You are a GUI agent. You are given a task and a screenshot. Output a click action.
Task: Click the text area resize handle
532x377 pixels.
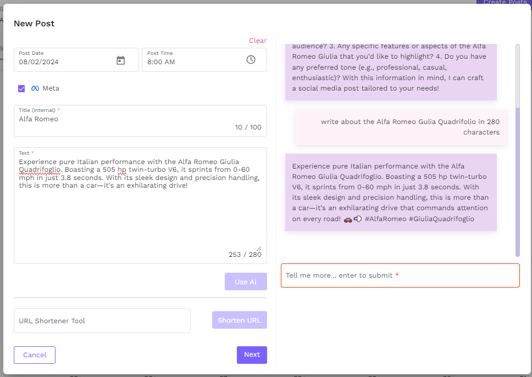click(259, 248)
